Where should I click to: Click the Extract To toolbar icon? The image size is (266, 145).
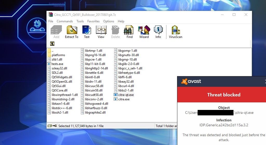[72, 30]
